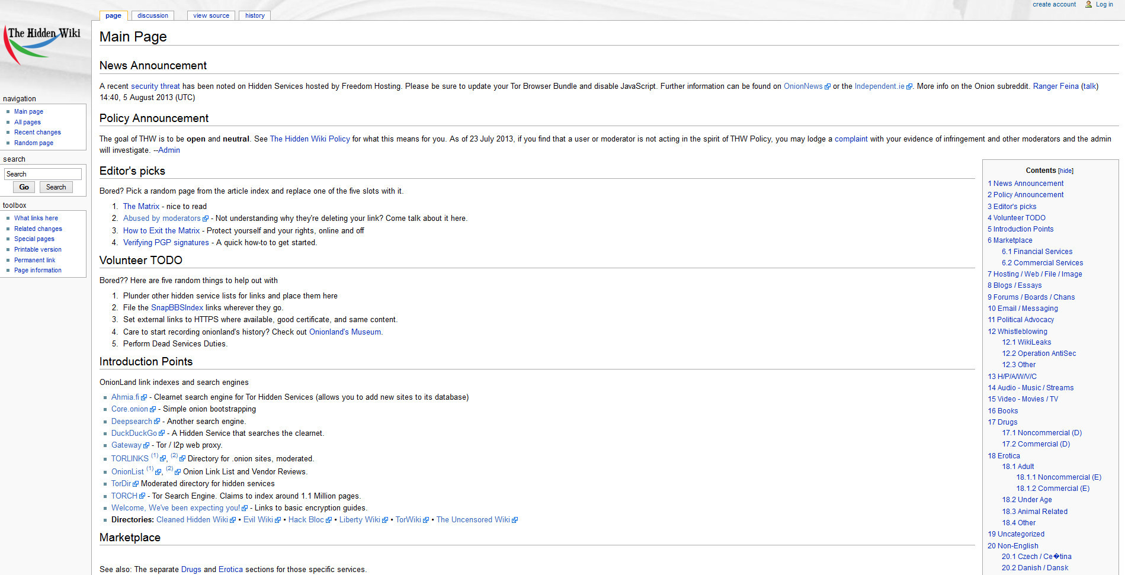The height and width of the screenshot is (575, 1125).
Task: Jump to 1 News Announcement in Contents
Action: [1025, 184]
